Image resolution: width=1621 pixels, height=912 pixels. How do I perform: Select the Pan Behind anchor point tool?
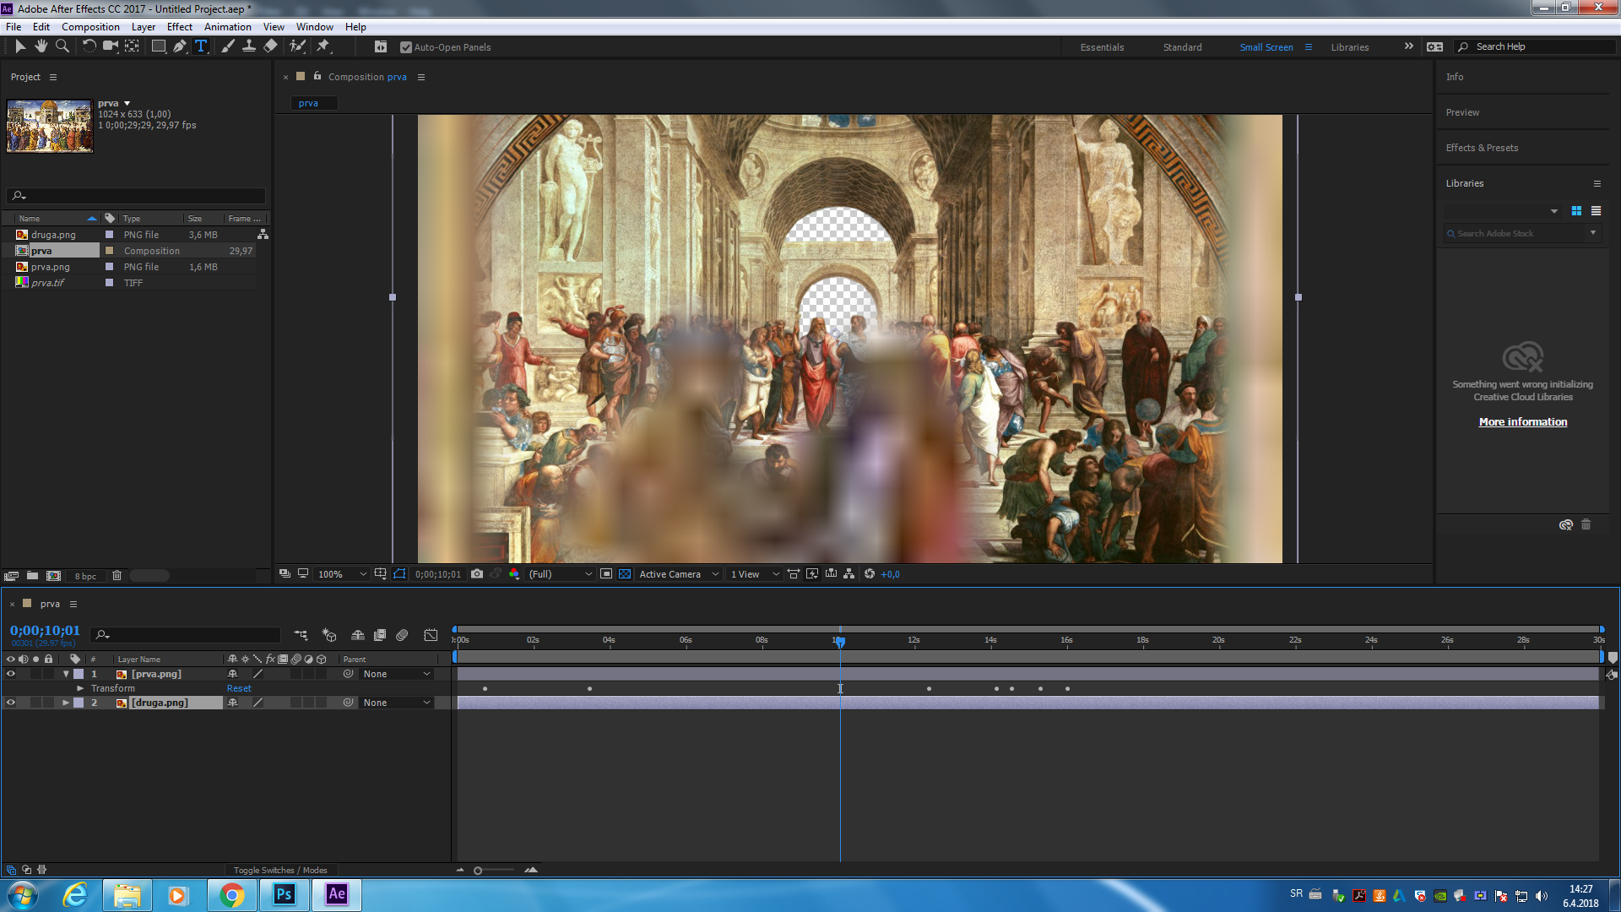coord(133,46)
